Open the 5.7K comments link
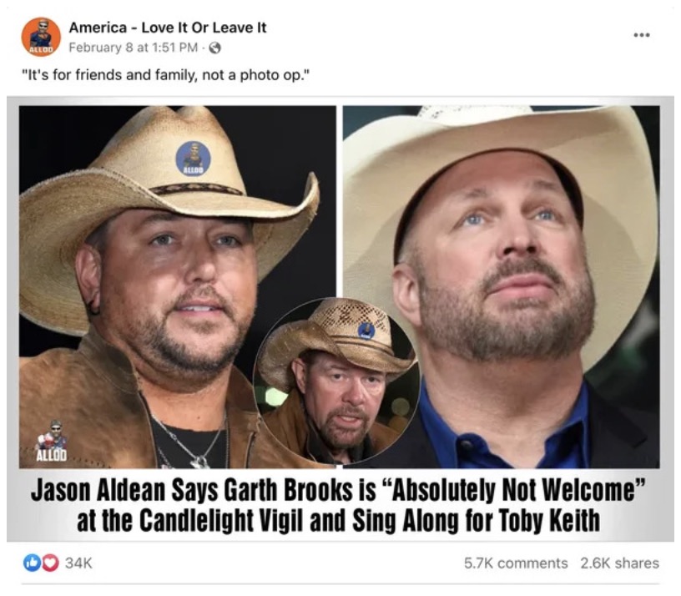 [x=516, y=563]
